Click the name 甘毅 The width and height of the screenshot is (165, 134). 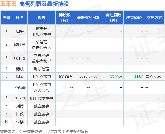pyautogui.click(x=20, y=114)
